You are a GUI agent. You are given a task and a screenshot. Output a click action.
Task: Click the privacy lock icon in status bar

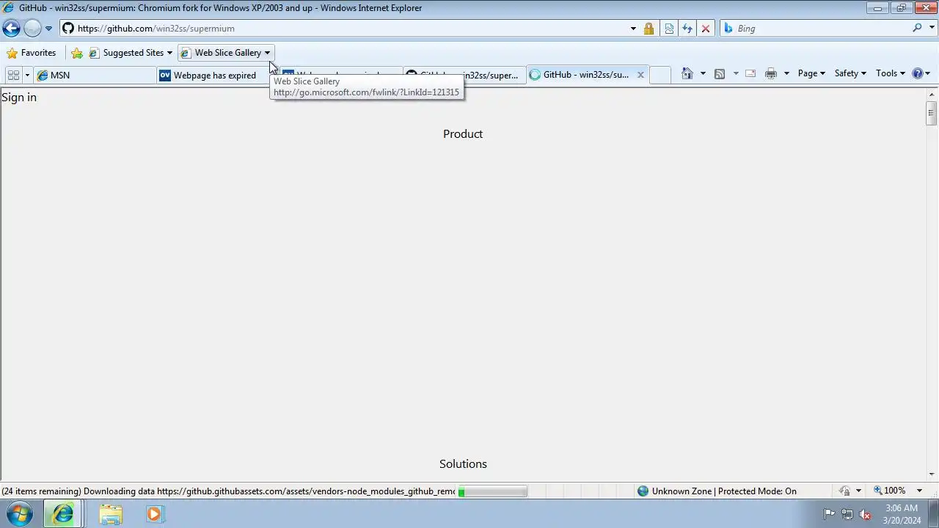(845, 491)
